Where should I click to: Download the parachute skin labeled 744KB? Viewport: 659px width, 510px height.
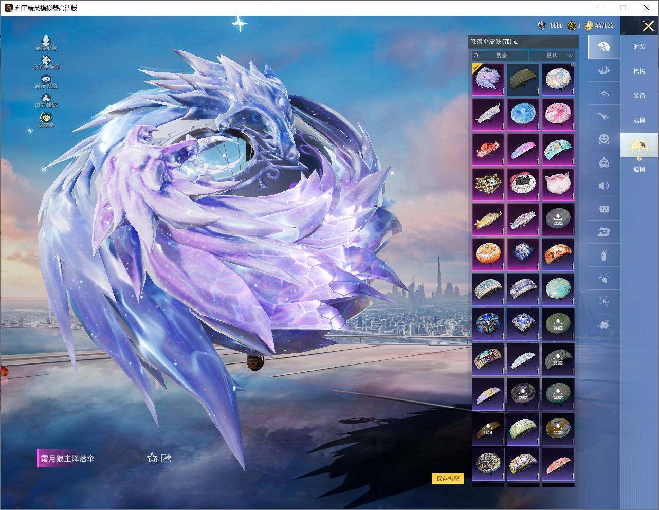[x=558, y=324]
